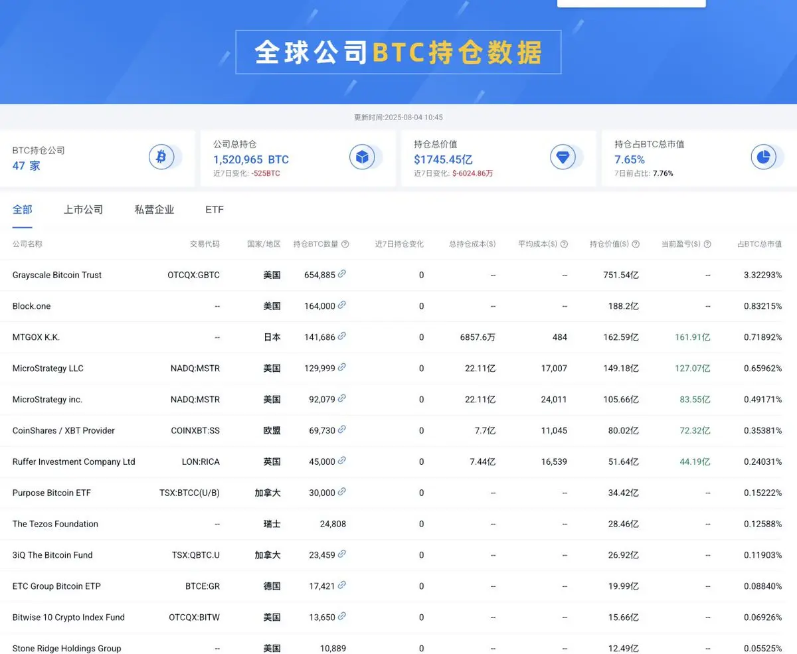Open the link icon beside MTGOX 141,686
Screen dimensions: 797x654
pos(342,336)
